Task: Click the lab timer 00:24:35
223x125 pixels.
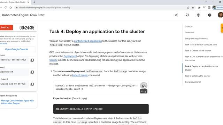Action: (x=27, y=28)
